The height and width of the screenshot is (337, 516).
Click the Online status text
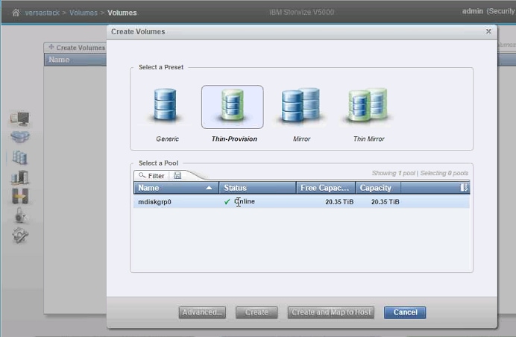[x=245, y=201]
